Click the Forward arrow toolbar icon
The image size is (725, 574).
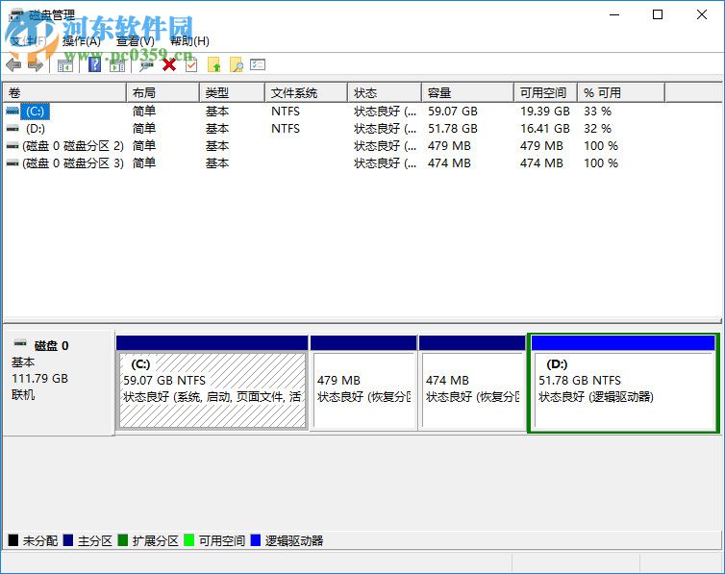(36, 65)
